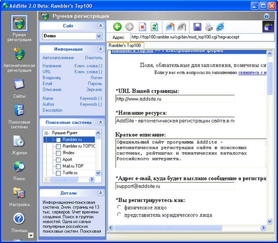Click the help question mark in header
This screenshot has height=243, width=278.
coord(267,16)
